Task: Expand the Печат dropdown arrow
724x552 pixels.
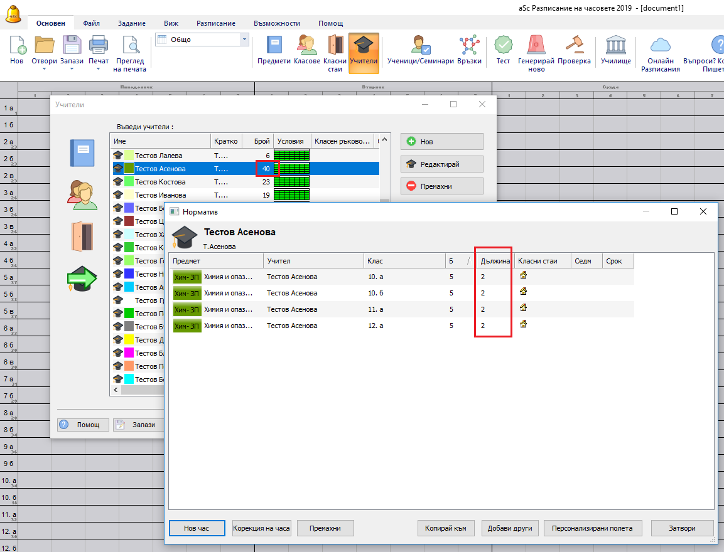Action: click(99, 69)
